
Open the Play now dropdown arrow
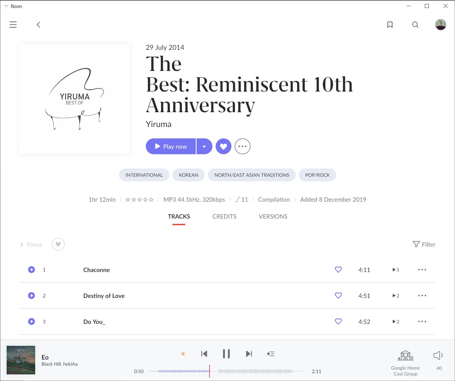pyautogui.click(x=204, y=146)
